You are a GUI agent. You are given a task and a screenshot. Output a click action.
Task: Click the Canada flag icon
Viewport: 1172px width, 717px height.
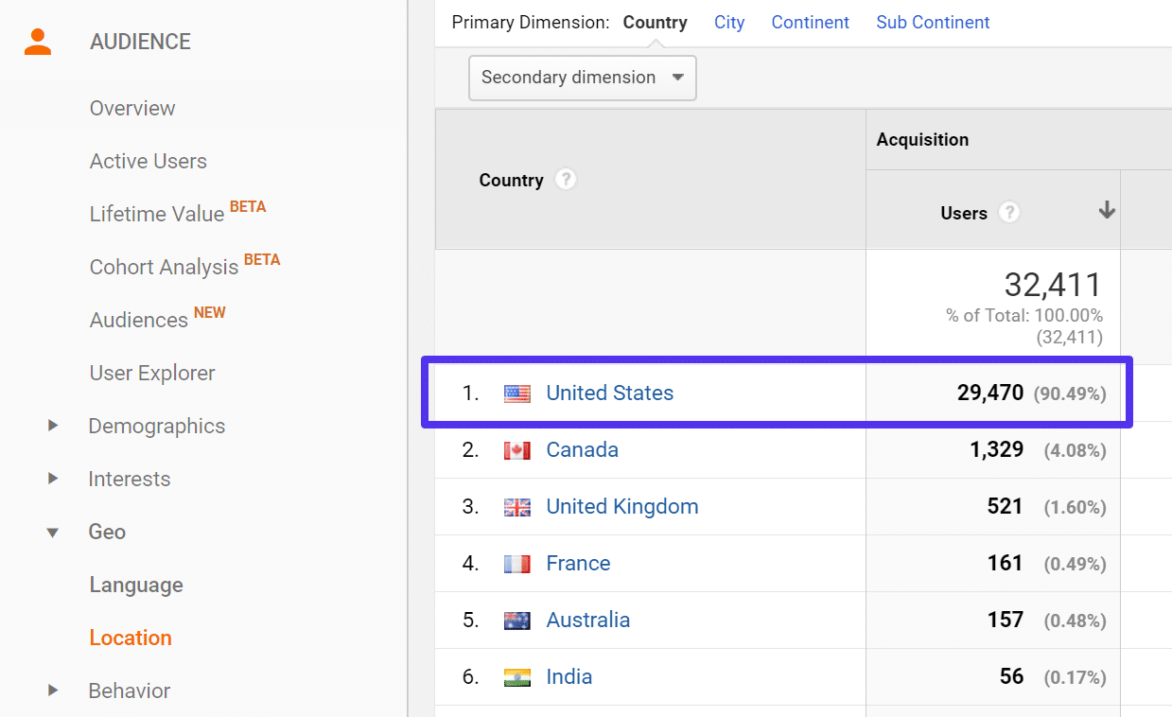click(x=516, y=450)
